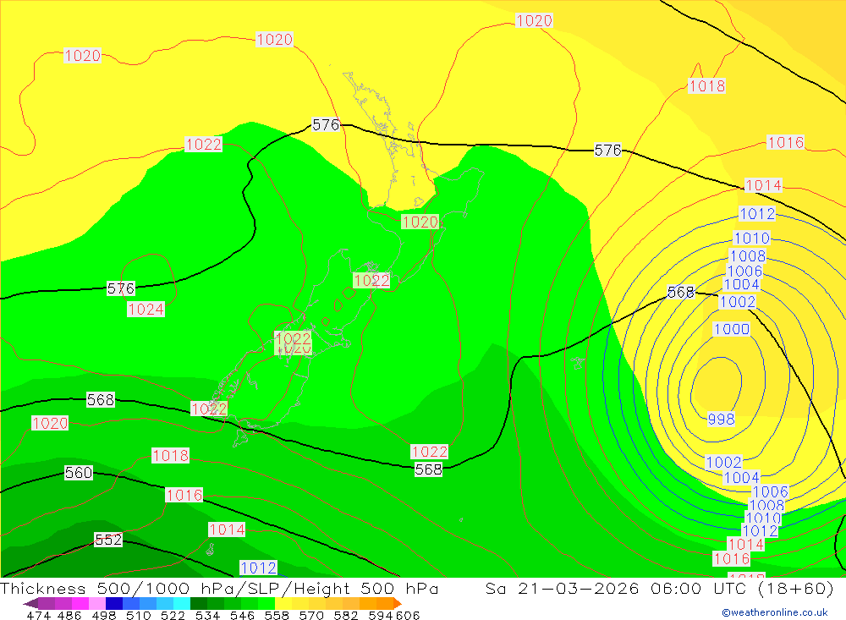Viewport: 846px width, 620px height.
Task: Click legend value 498
Action: (103, 615)
